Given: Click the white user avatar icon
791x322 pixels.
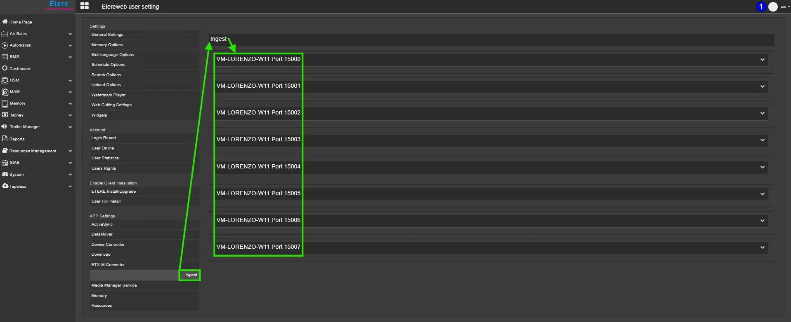Looking at the screenshot, I should click(x=773, y=7).
